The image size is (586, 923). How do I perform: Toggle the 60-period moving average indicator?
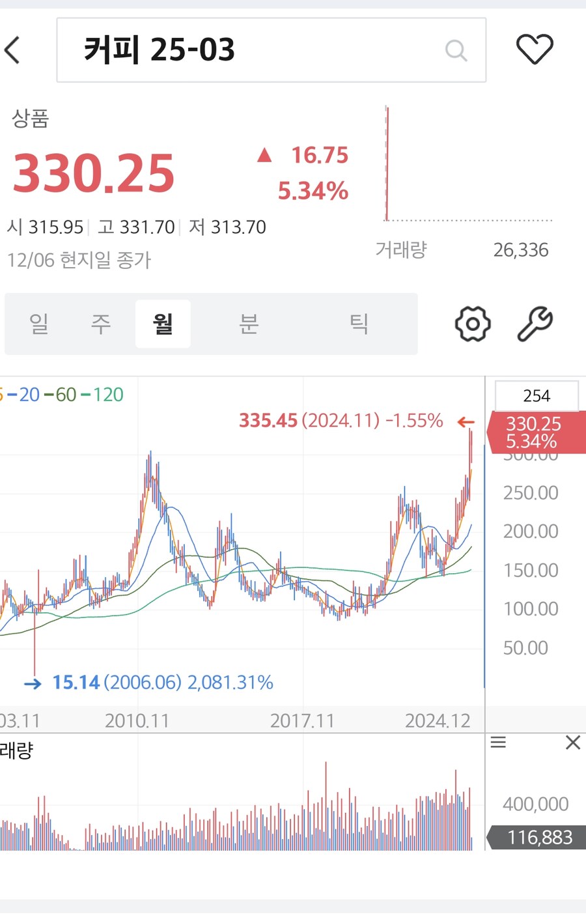point(64,395)
